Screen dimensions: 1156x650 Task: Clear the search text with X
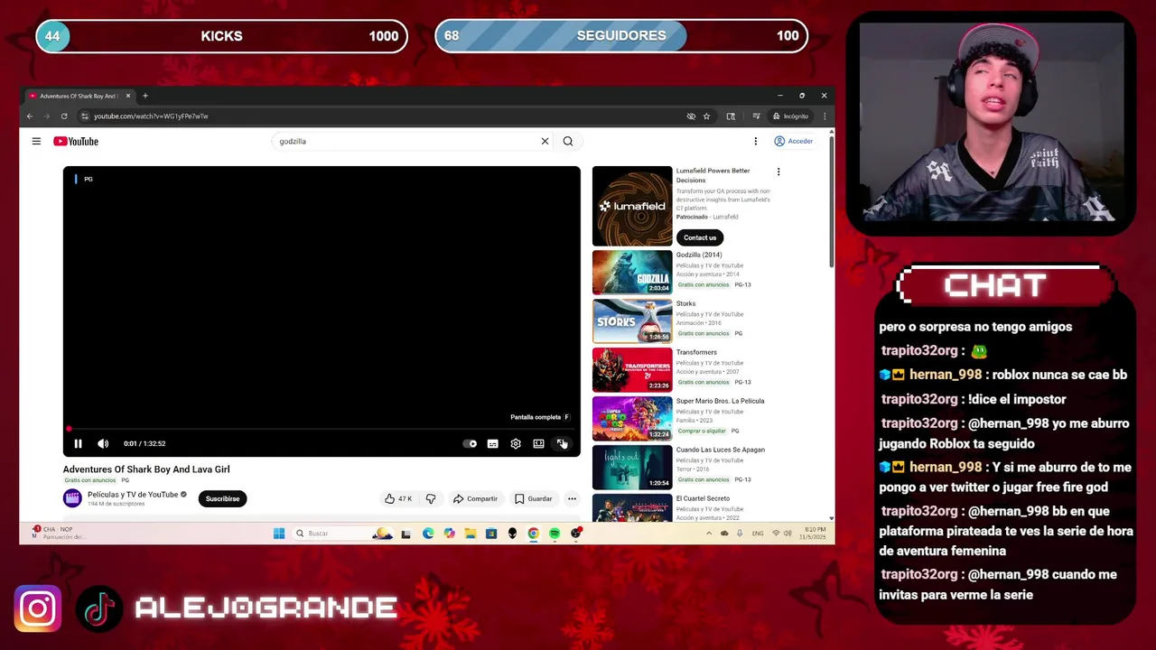[x=545, y=141]
